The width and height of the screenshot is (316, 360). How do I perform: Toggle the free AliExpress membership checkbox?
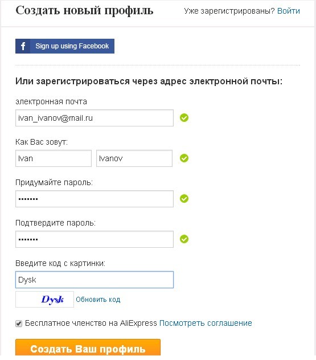click(19, 324)
